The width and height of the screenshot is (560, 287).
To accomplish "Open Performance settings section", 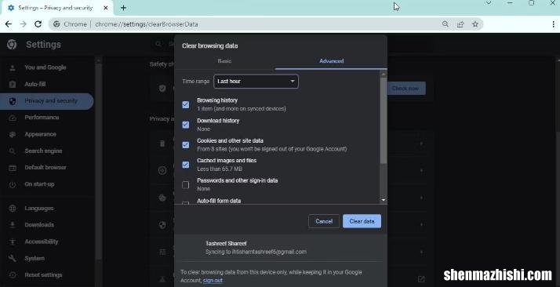I will pos(42,117).
